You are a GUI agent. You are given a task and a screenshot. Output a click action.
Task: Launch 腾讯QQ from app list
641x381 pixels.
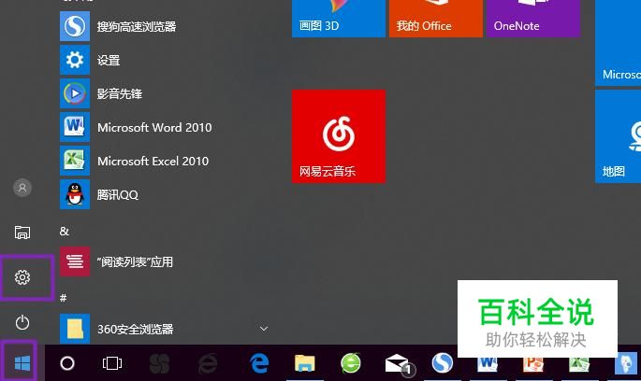click(x=164, y=194)
